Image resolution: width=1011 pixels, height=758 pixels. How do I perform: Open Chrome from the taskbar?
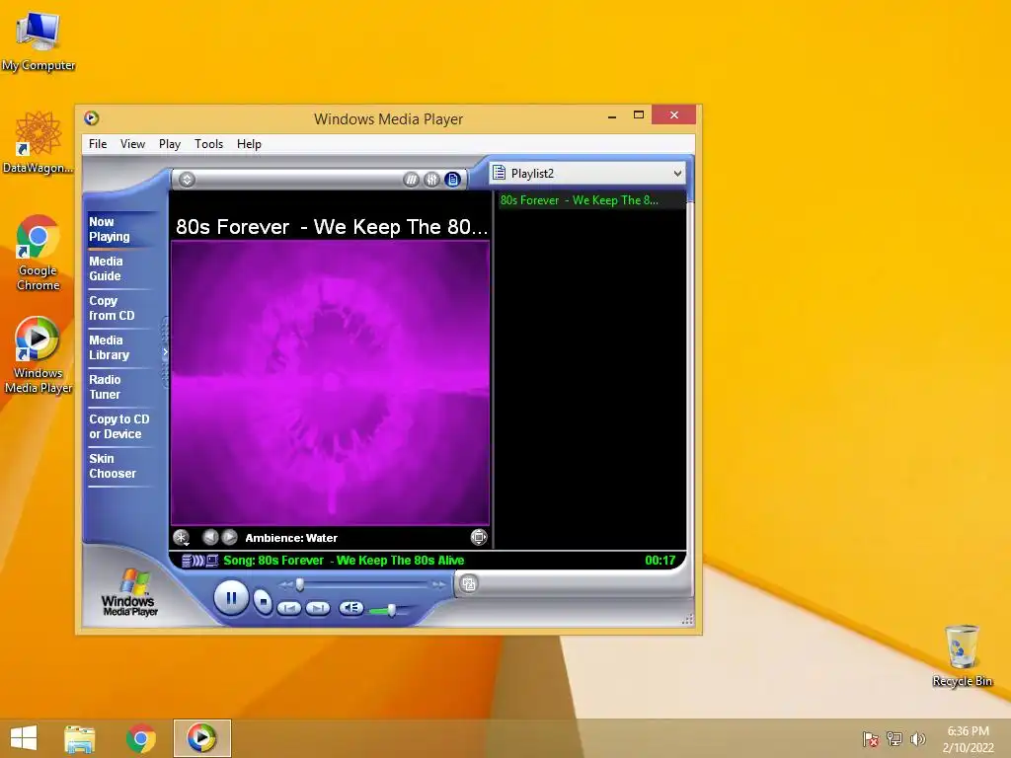(141, 738)
